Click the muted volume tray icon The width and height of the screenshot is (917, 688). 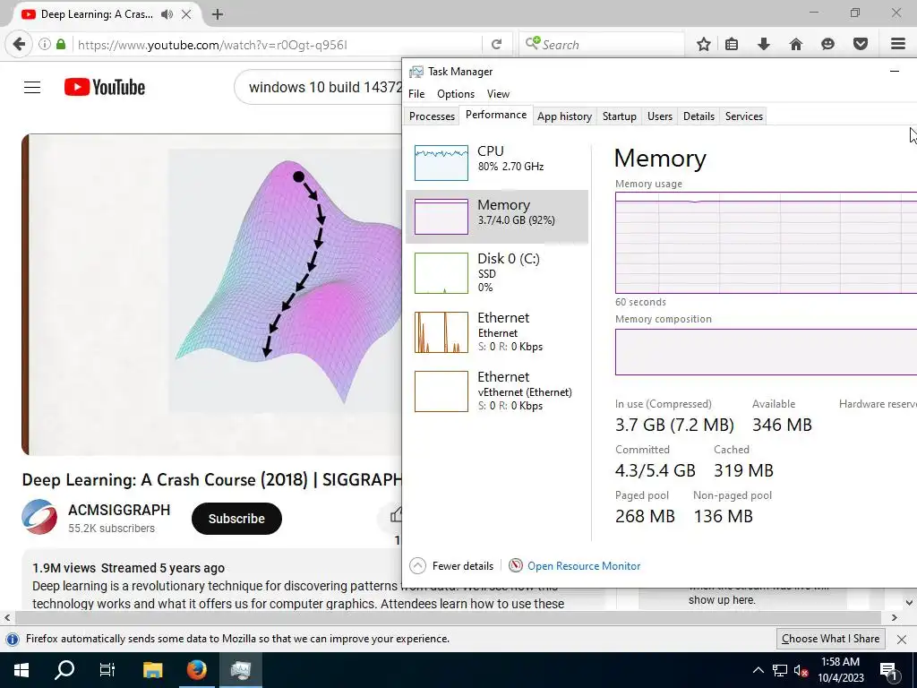[x=801, y=671]
